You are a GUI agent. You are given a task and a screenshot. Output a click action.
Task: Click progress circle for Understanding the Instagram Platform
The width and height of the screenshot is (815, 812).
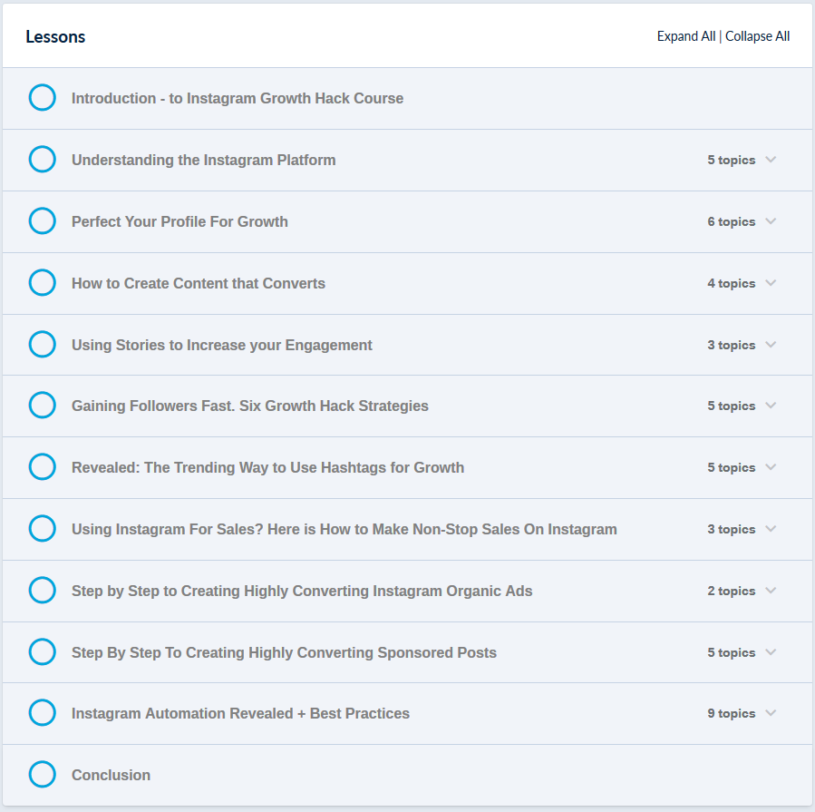42,159
